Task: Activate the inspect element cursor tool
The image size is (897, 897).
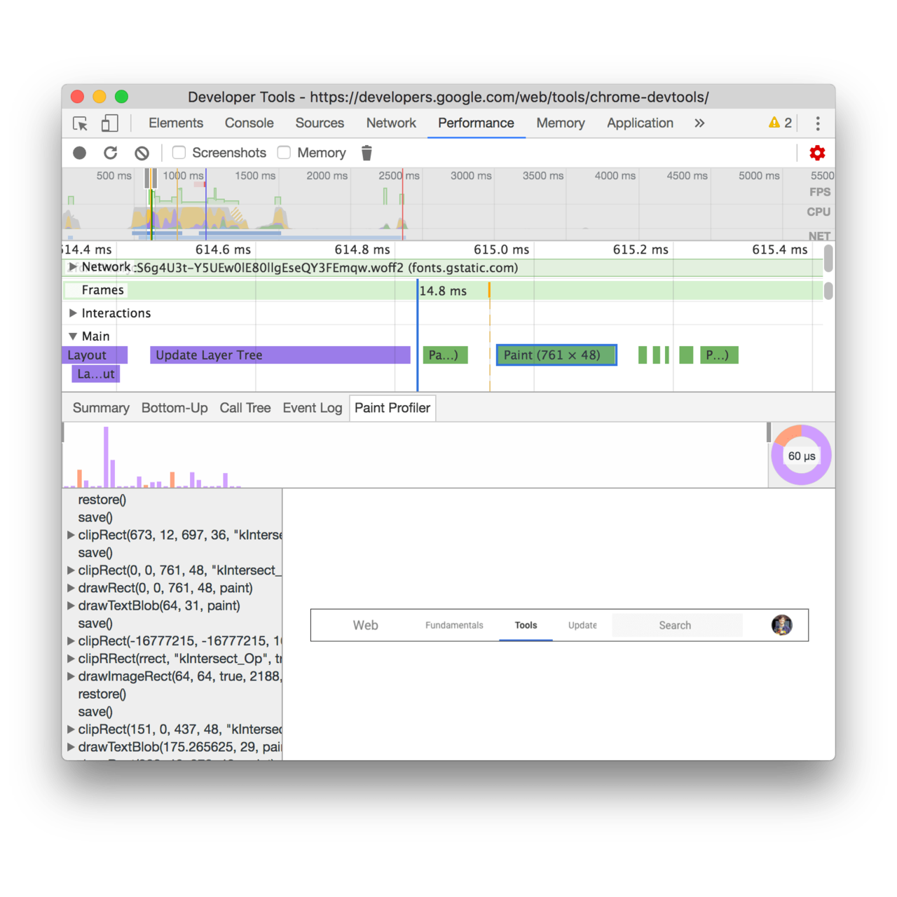Action: tap(80, 123)
